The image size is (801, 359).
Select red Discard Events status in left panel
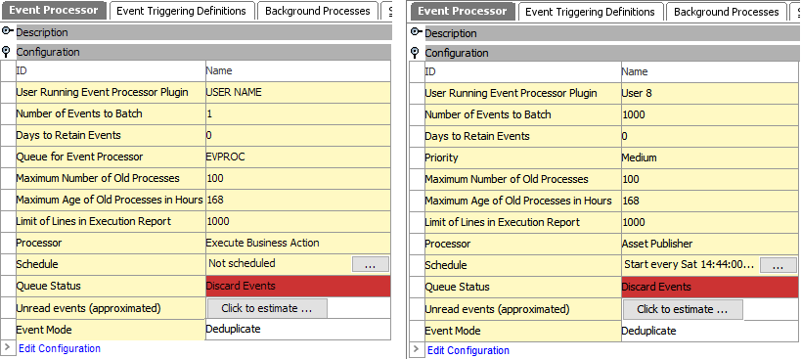(298, 286)
